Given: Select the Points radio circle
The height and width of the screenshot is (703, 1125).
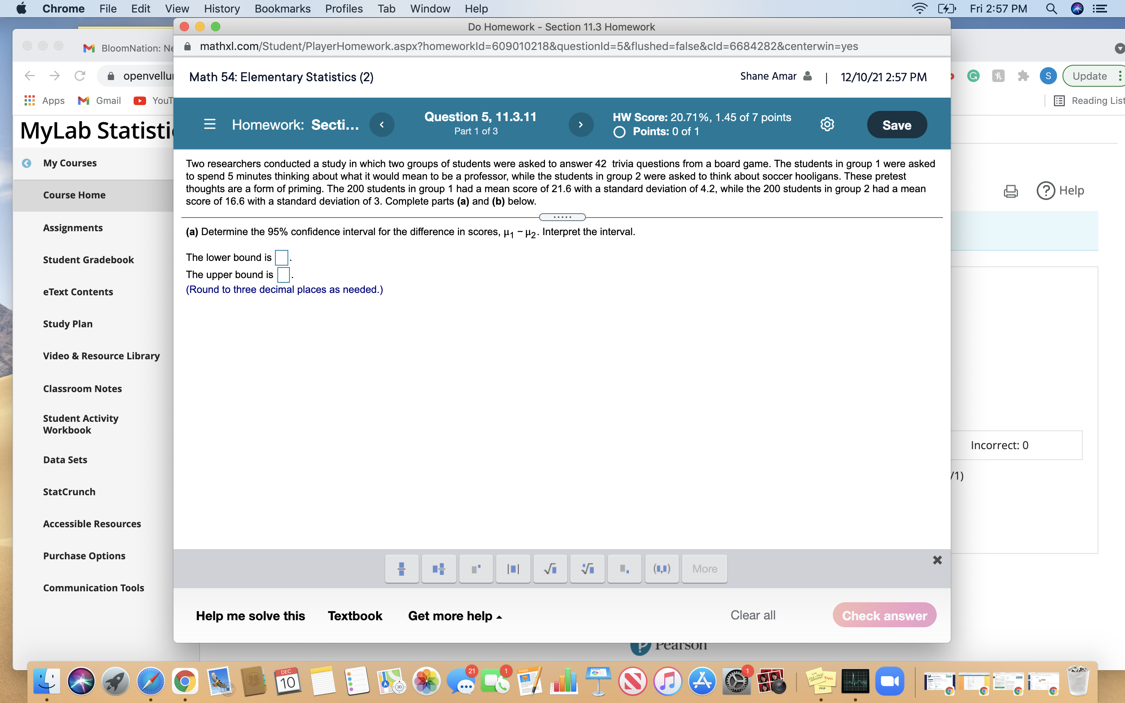Looking at the screenshot, I should click(618, 132).
